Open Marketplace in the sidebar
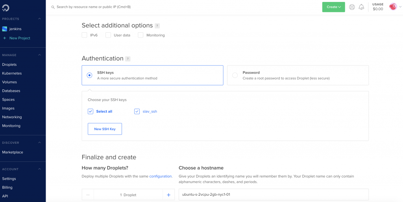The height and width of the screenshot is (202, 403). [13, 152]
